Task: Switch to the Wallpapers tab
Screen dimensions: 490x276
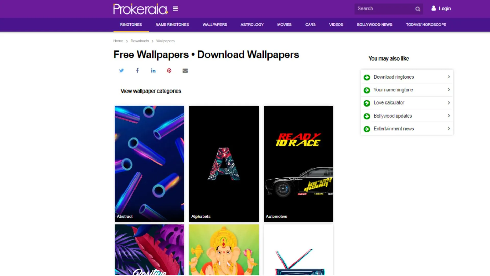Action: coord(215,25)
